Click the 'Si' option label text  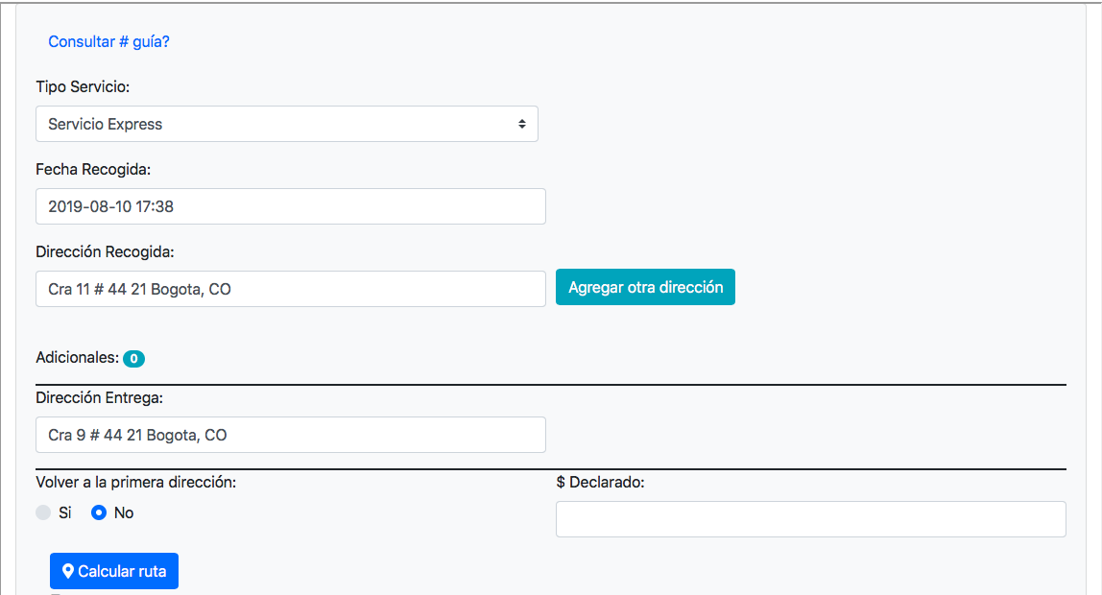tap(65, 512)
